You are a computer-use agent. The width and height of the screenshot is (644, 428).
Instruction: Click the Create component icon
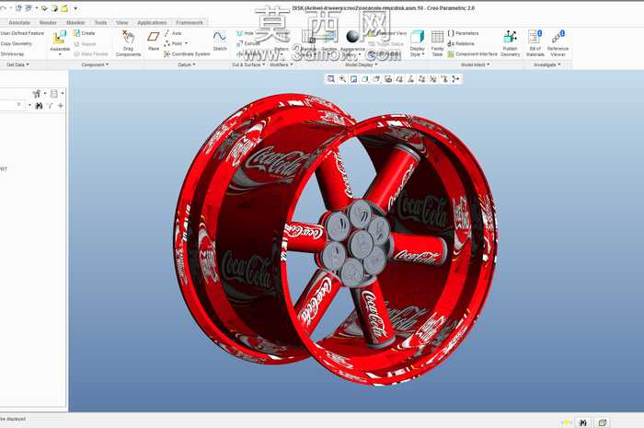pyautogui.click(x=85, y=33)
